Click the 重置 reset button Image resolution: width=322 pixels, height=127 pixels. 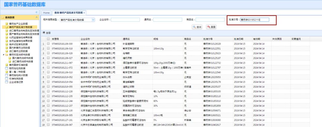tap(211, 27)
